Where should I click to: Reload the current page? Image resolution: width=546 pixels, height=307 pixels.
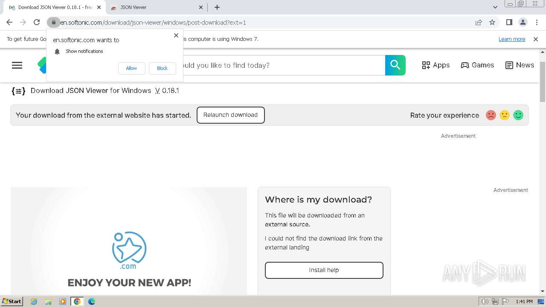[x=37, y=22]
